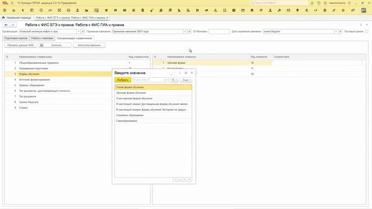Click the notifications bell icon

[x=312, y=3]
